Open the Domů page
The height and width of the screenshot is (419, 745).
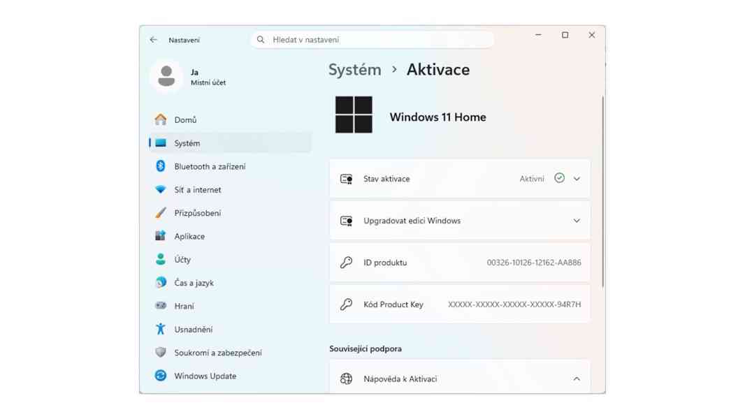click(x=230, y=119)
